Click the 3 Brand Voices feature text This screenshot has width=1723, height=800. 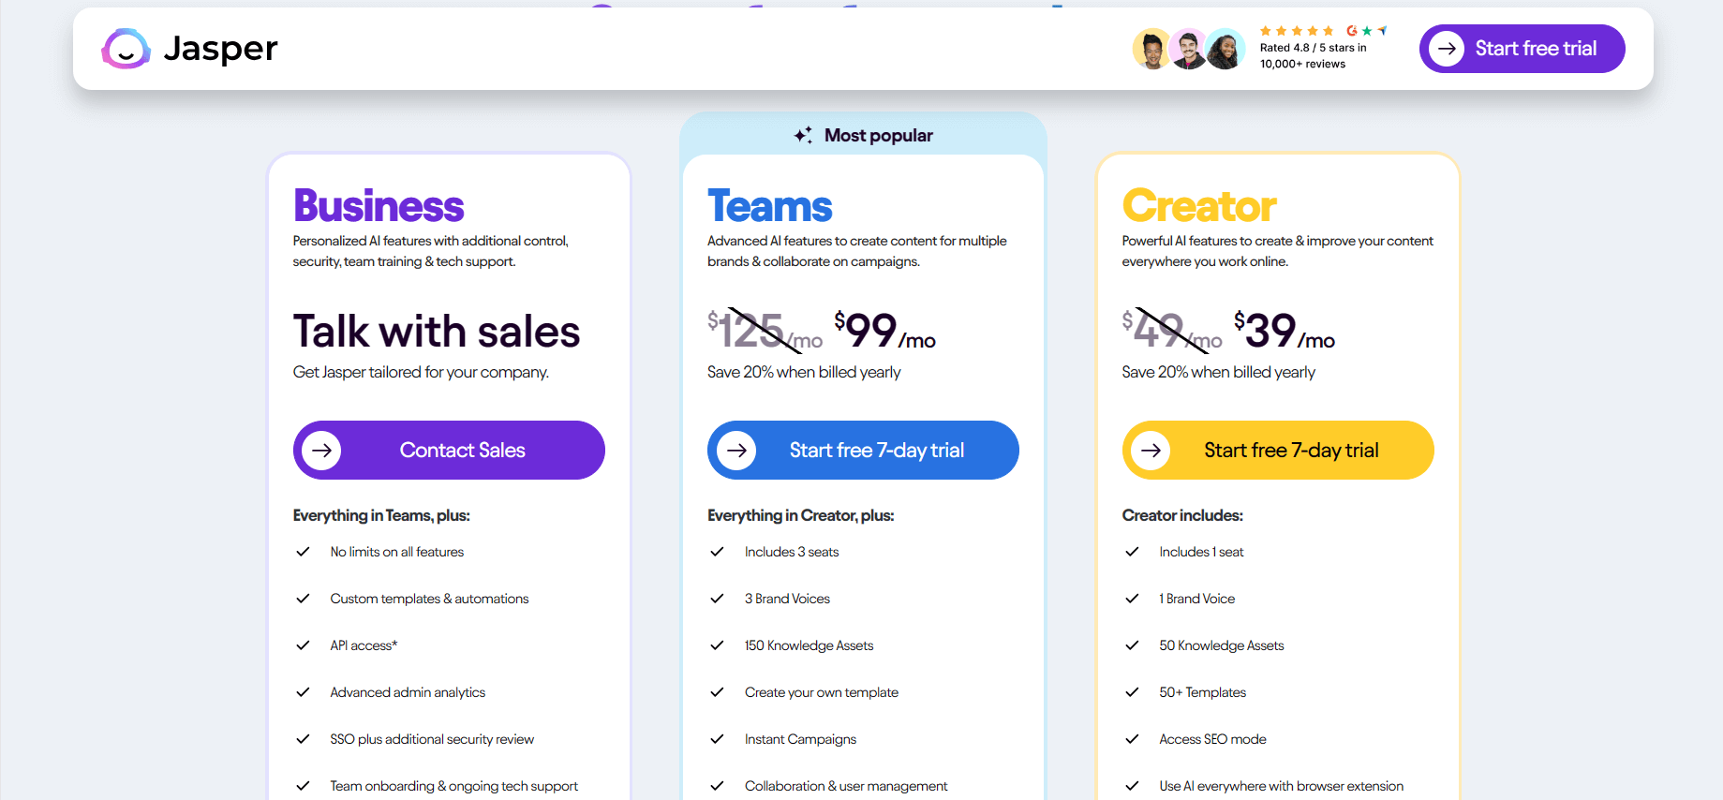pos(787,599)
